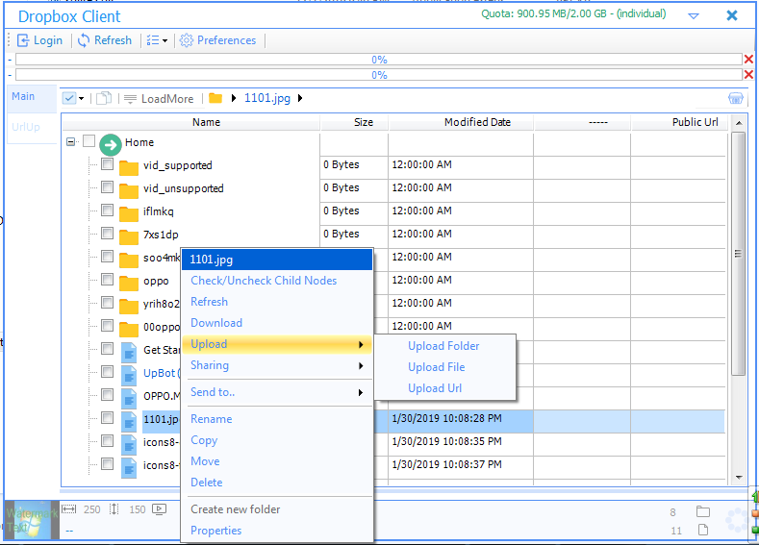Image resolution: width=759 pixels, height=545 pixels.
Task: Click the width resize icon beside 250
Action: (69, 508)
